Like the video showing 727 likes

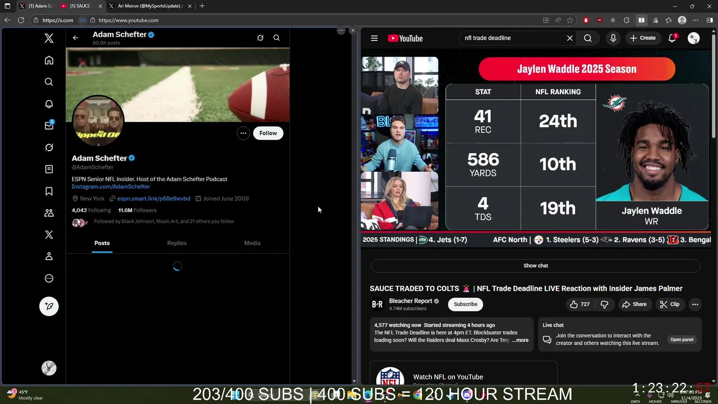580,304
